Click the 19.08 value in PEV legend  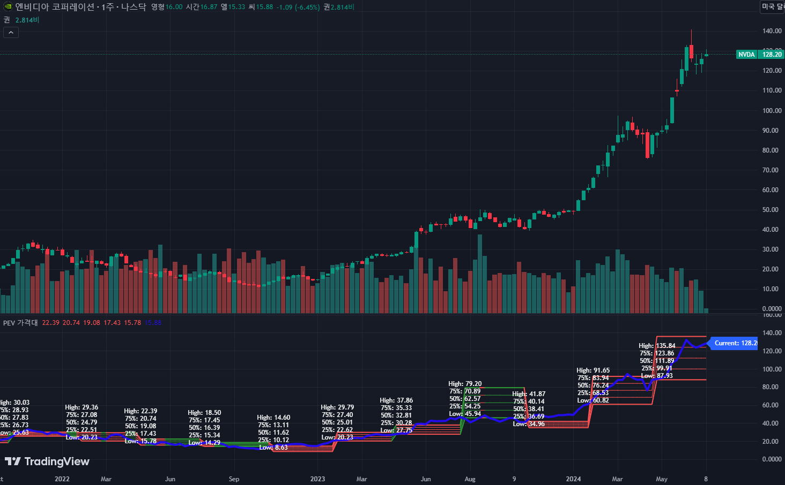click(91, 323)
